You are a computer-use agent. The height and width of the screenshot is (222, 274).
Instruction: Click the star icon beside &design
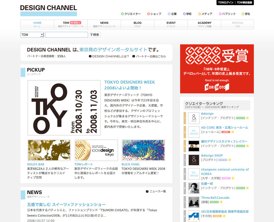point(247,118)
